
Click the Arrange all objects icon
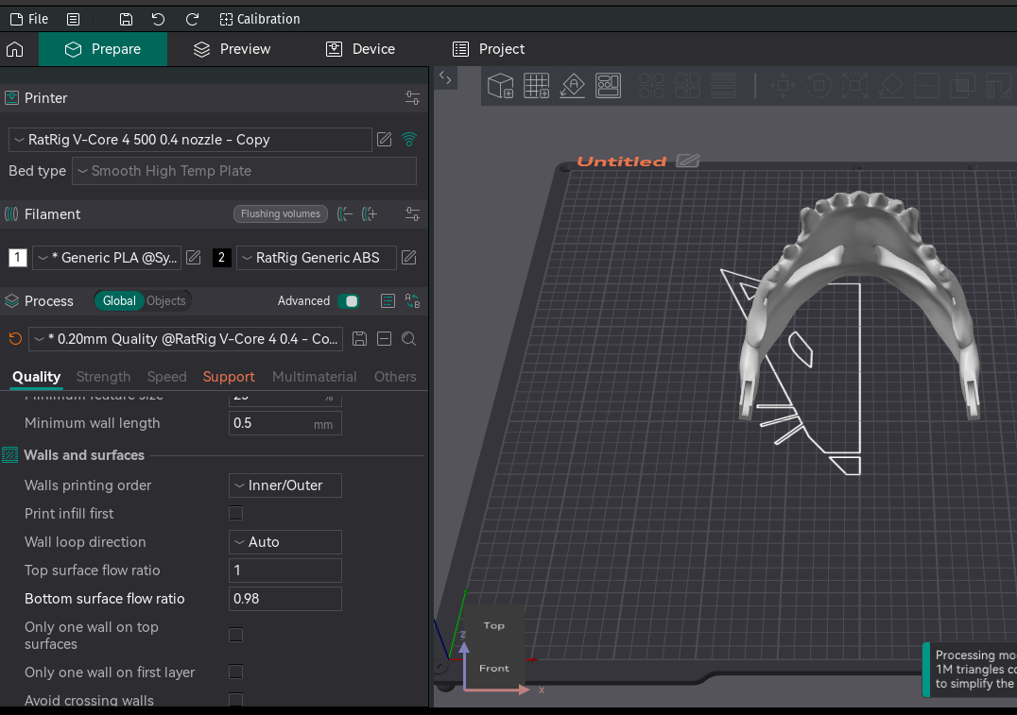[x=608, y=86]
